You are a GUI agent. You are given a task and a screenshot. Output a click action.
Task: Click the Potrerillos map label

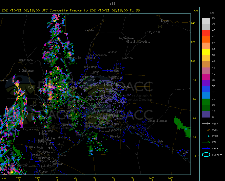(x=46, y=102)
